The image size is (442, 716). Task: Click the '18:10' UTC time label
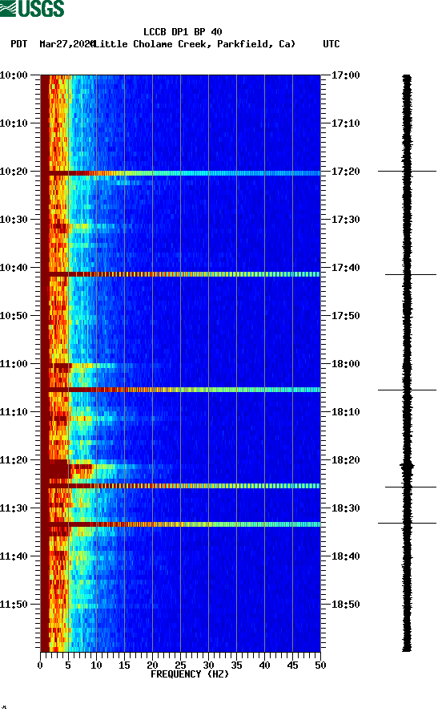(x=345, y=412)
